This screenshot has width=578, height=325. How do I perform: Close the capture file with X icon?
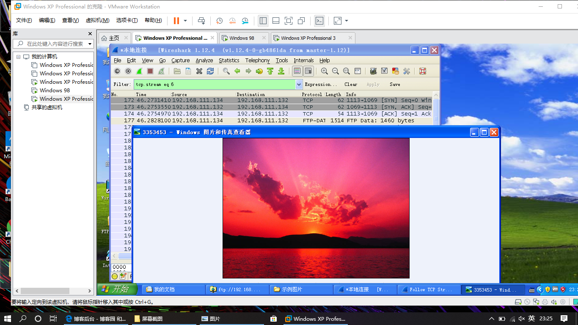click(x=199, y=71)
